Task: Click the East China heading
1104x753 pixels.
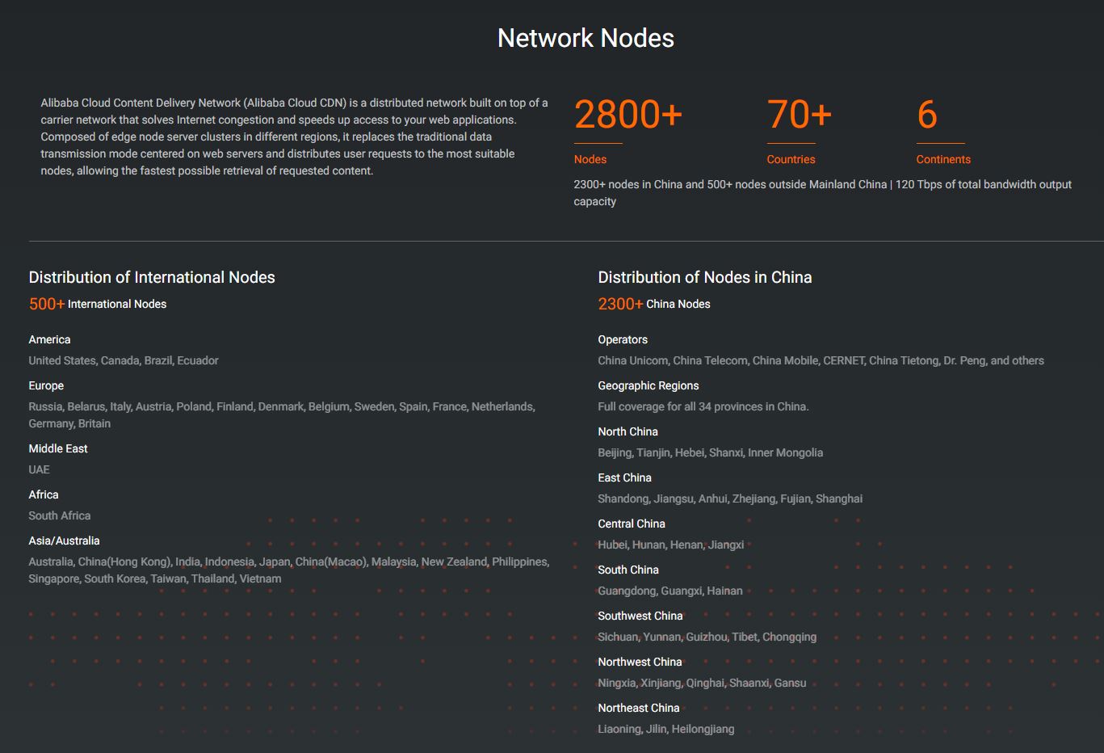Action: (625, 477)
